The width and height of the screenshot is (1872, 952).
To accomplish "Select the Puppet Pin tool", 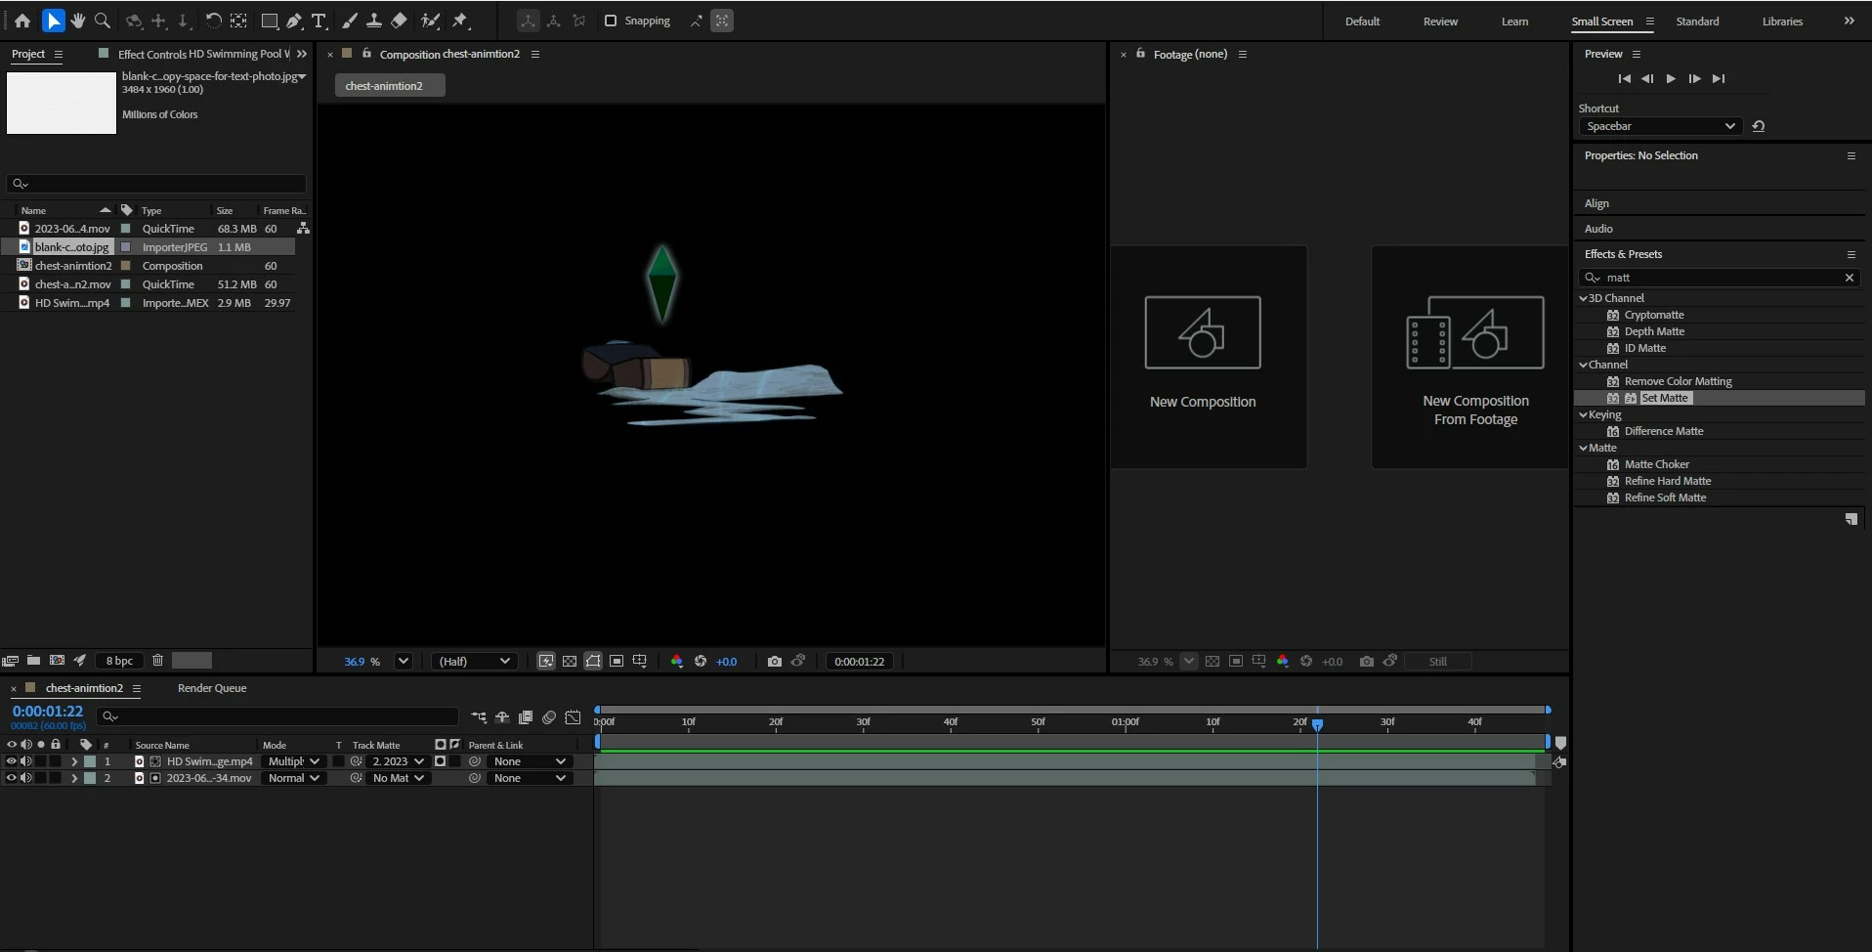I will coord(460,21).
